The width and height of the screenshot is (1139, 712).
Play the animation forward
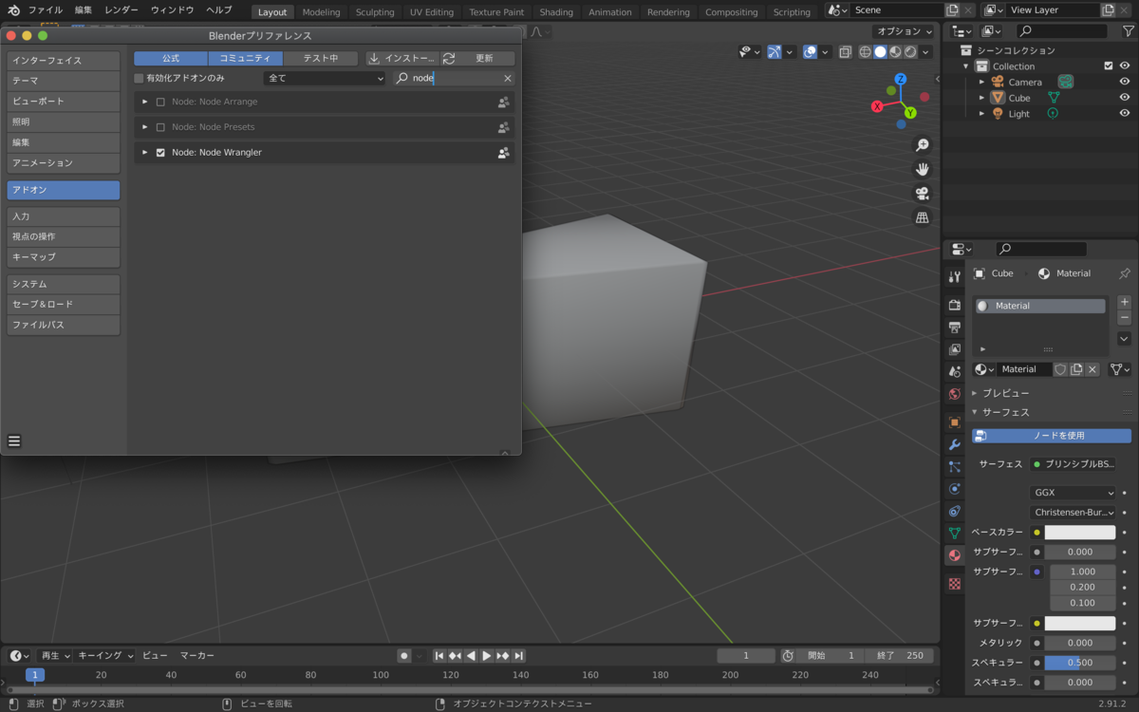(x=487, y=656)
